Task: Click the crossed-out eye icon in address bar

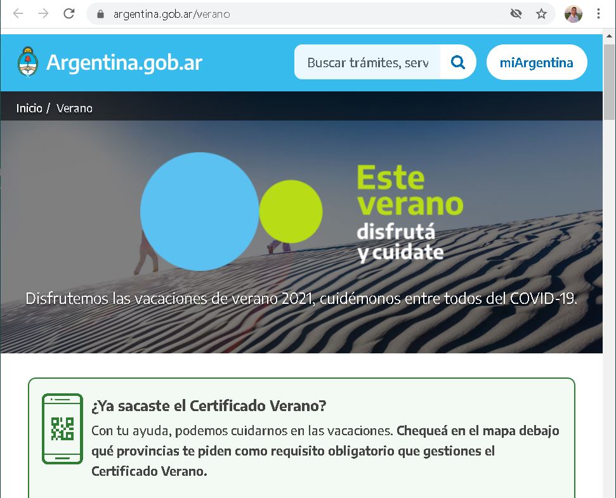Action: tap(516, 14)
